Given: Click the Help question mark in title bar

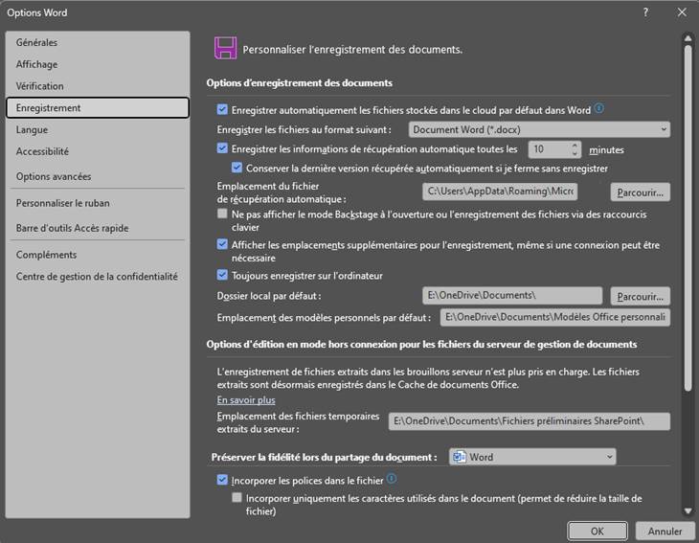Looking at the screenshot, I should click(x=645, y=12).
